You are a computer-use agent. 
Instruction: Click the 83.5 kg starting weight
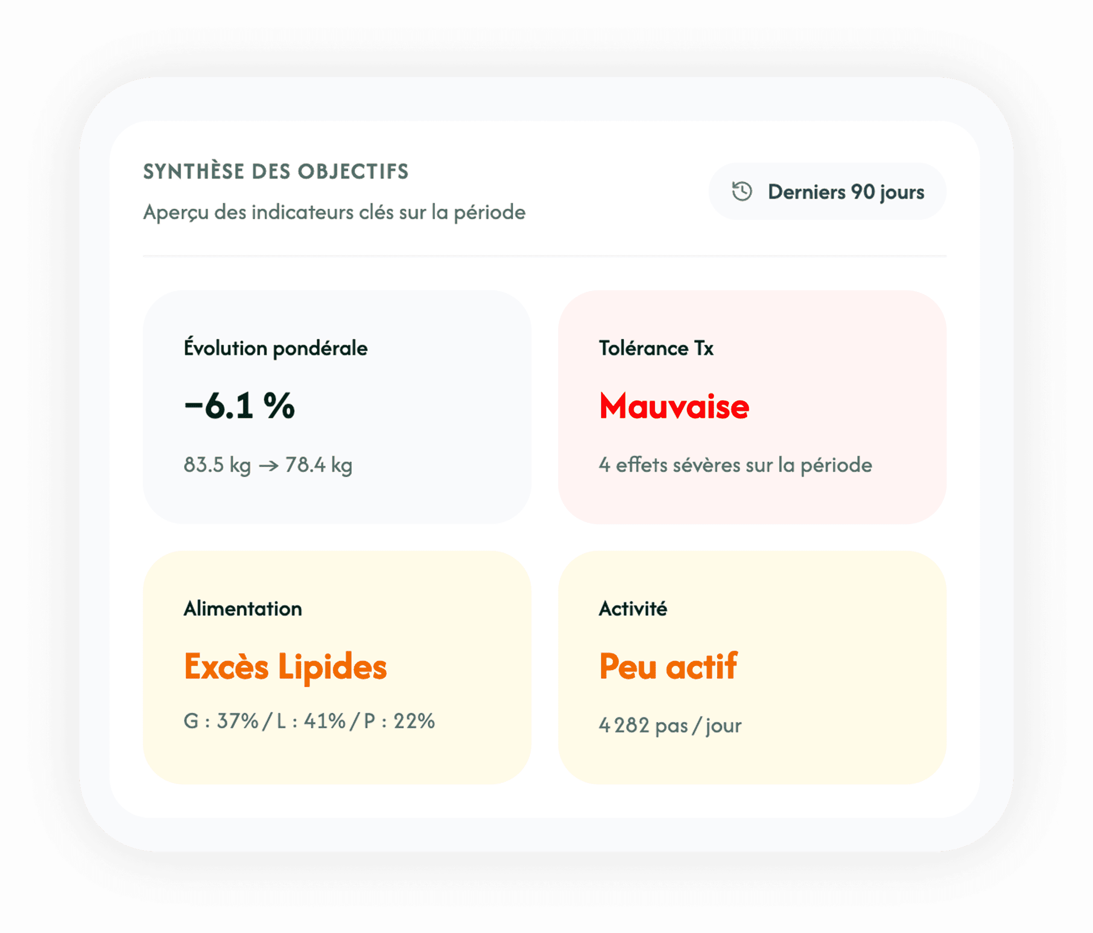(217, 465)
